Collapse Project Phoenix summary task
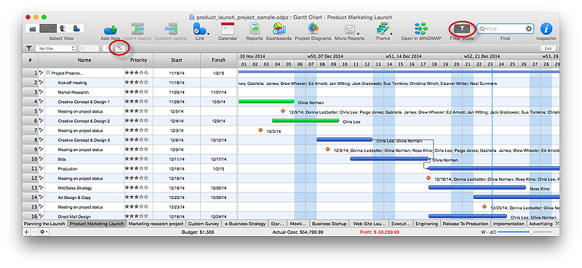 click(x=48, y=73)
